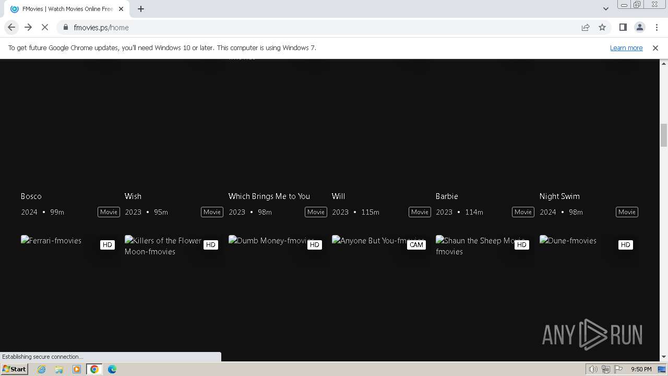
Task: Select the FMovies Watch Movies Online tab
Action: [67, 9]
